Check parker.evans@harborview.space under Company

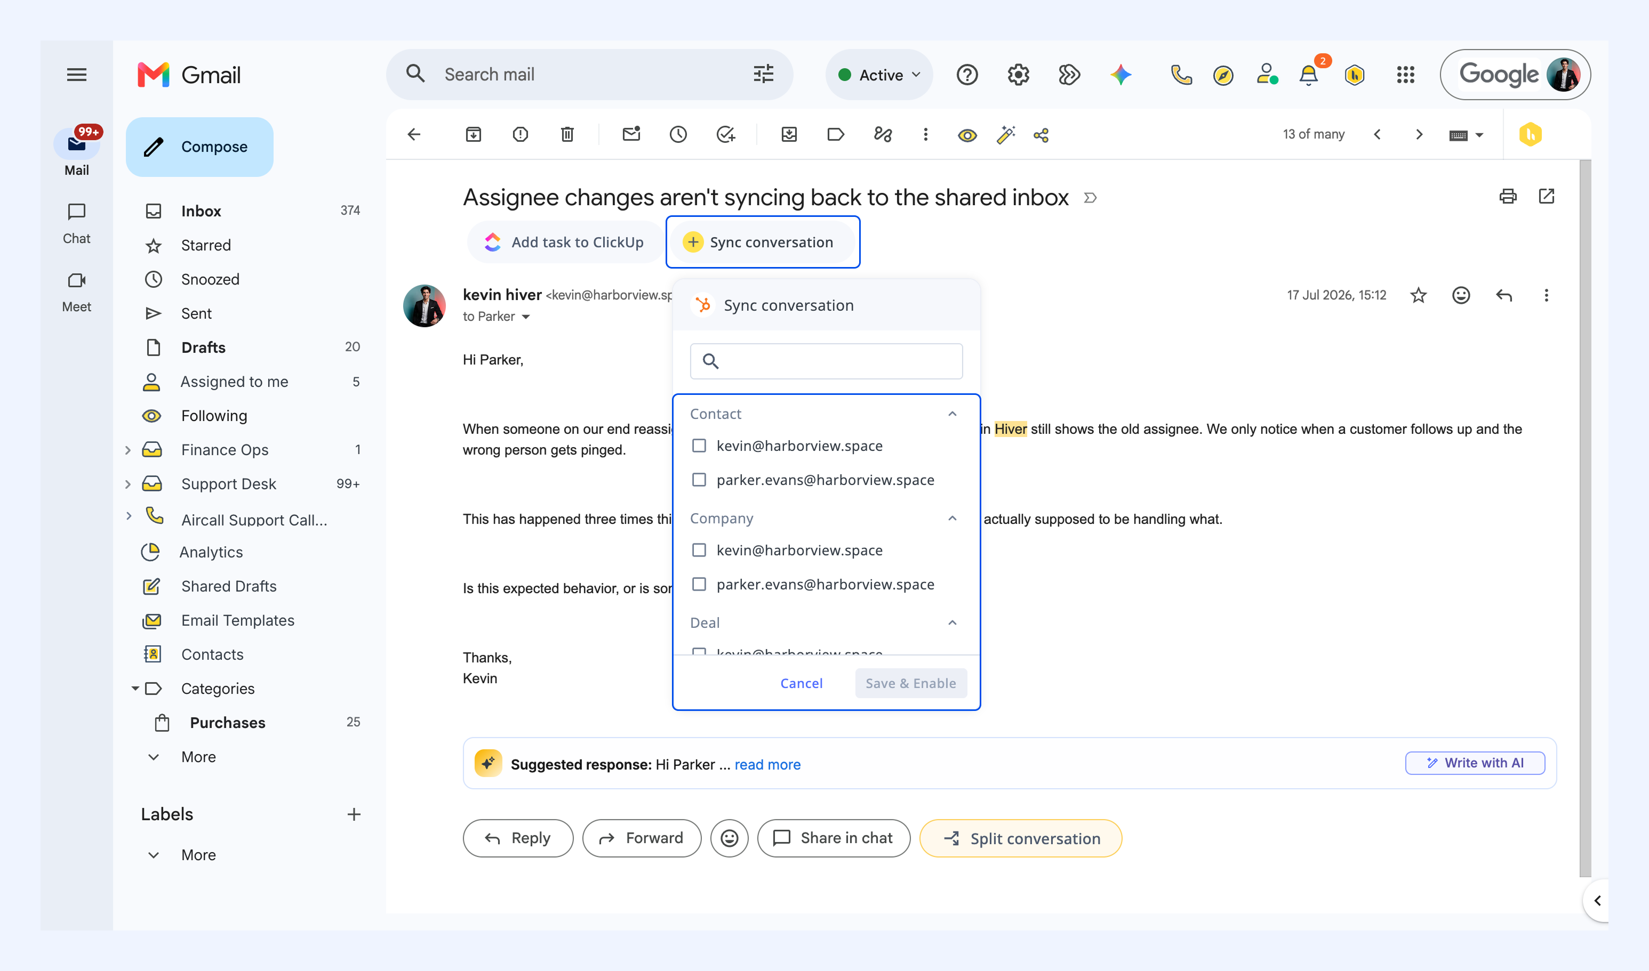pos(699,584)
